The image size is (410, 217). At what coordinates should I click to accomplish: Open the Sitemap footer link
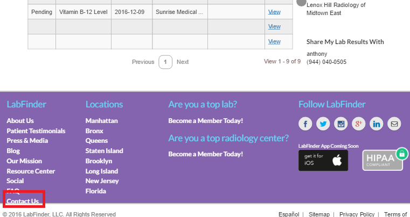(x=319, y=214)
